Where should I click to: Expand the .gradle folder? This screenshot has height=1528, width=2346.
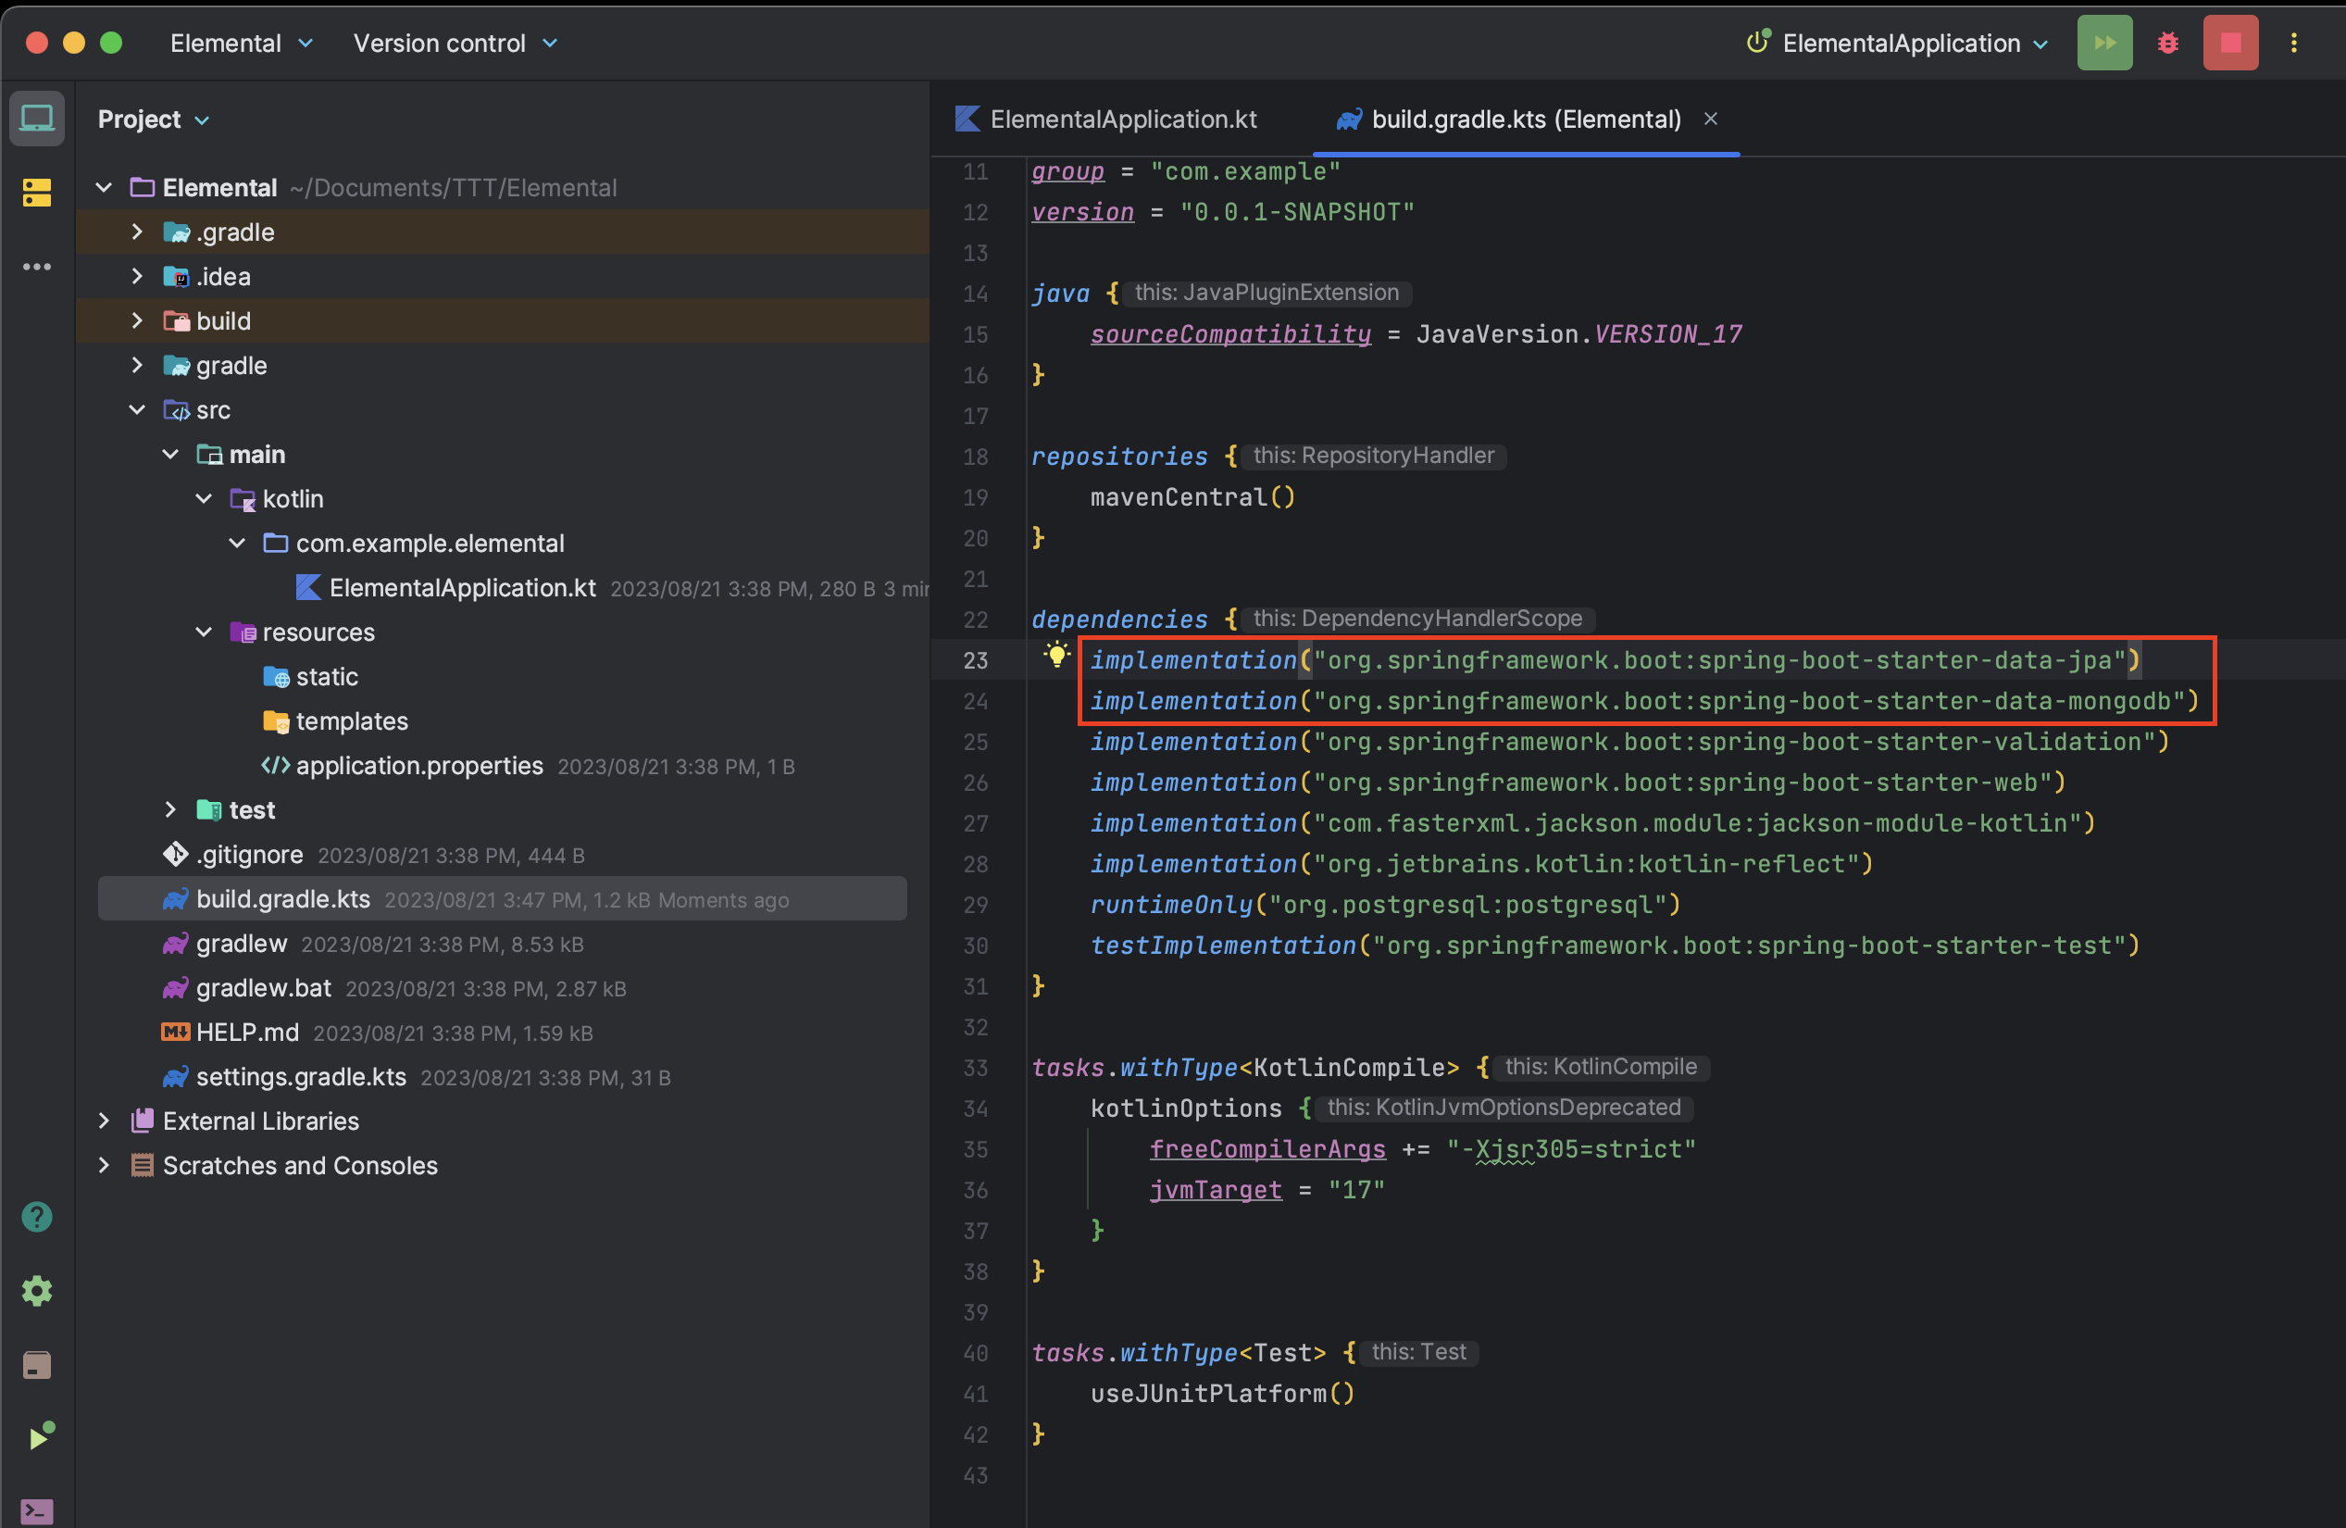[137, 232]
